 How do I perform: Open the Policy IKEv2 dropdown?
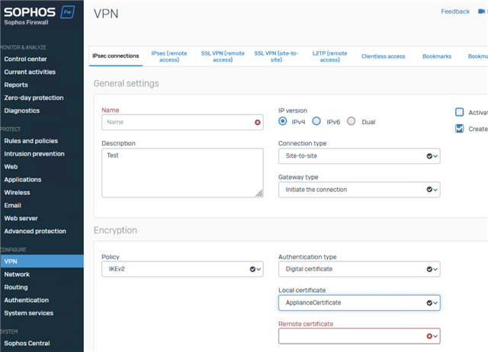click(x=181, y=270)
